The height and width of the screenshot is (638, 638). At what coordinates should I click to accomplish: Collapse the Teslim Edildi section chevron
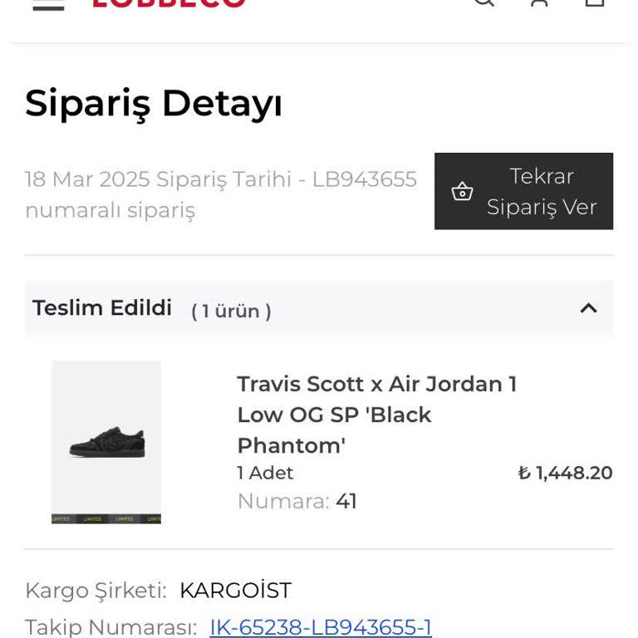tap(588, 308)
